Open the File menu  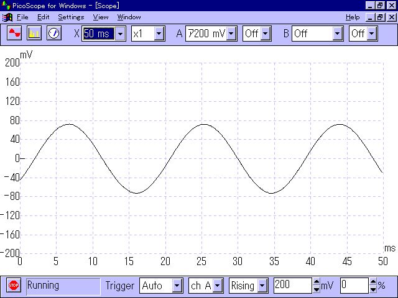click(22, 17)
